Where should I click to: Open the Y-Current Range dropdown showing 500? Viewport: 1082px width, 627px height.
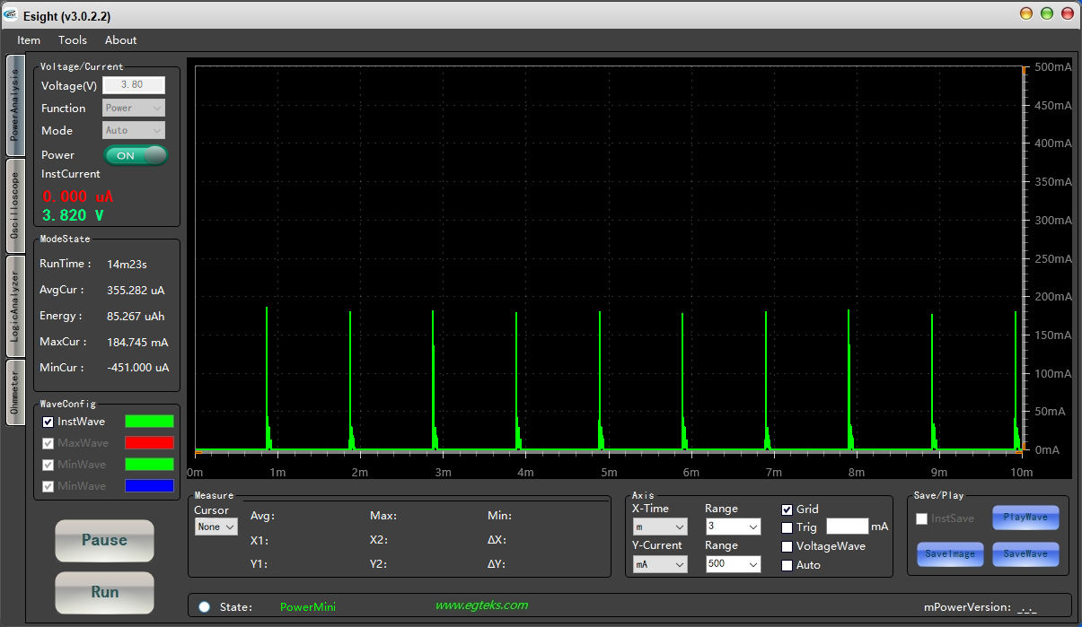(x=733, y=564)
